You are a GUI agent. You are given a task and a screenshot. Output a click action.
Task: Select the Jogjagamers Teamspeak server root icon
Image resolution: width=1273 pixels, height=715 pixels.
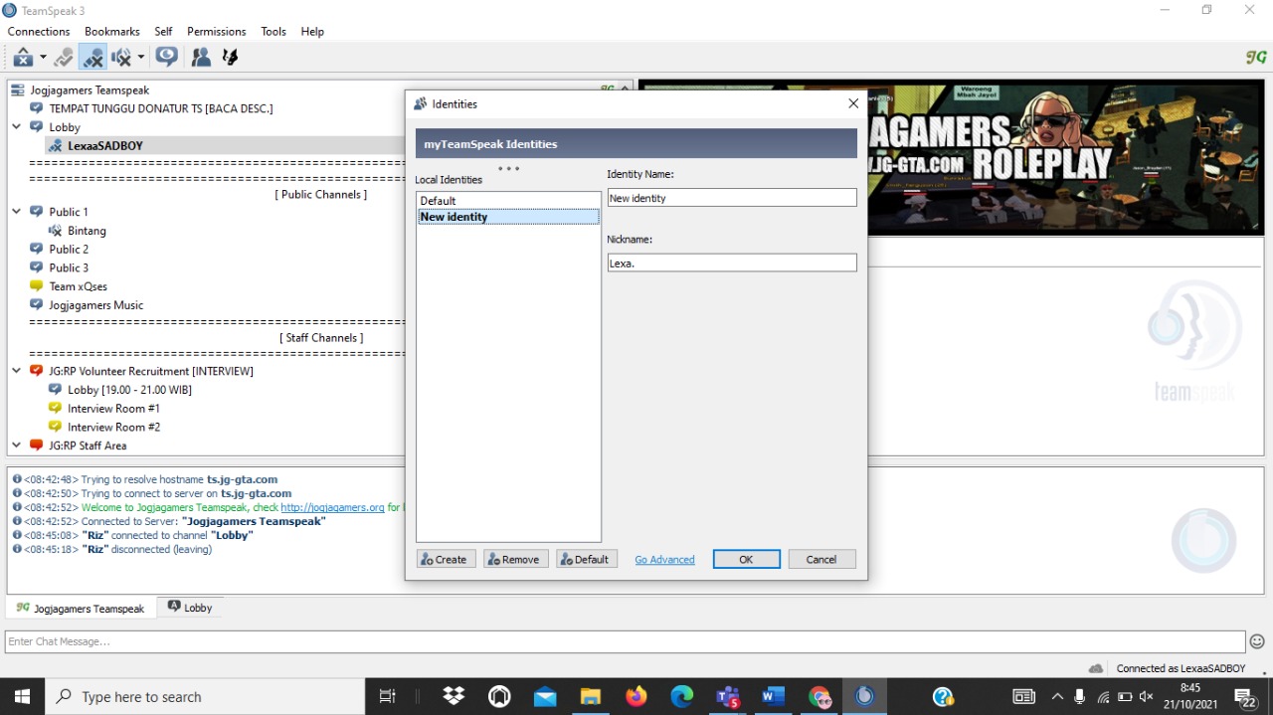tap(18, 89)
